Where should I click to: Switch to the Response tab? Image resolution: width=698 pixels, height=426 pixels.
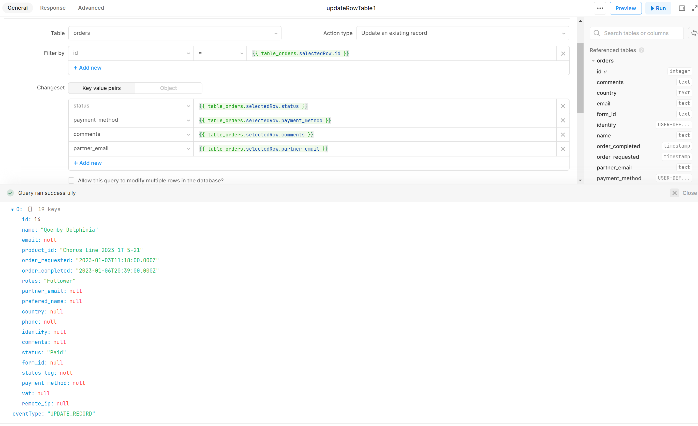[x=52, y=8]
